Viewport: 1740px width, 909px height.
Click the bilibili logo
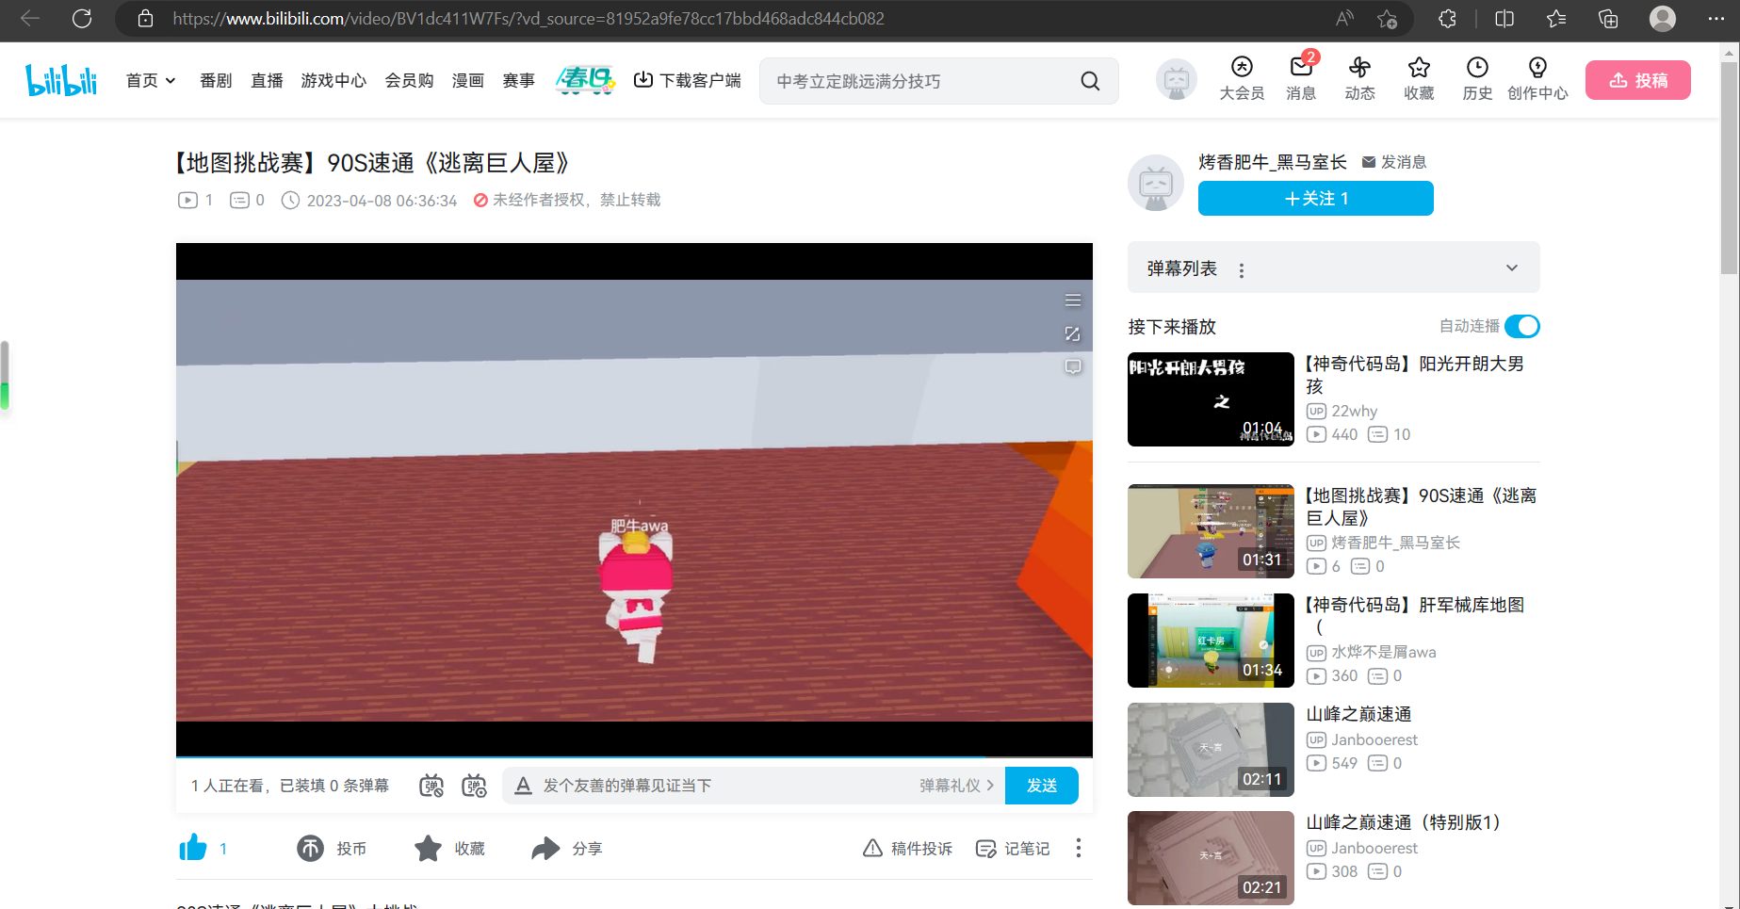[61, 80]
